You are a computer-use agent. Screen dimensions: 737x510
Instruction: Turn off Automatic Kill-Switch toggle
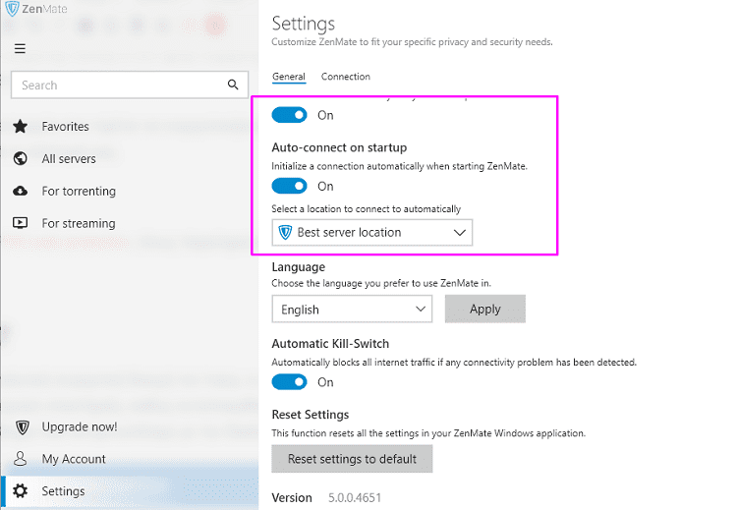pyautogui.click(x=289, y=381)
